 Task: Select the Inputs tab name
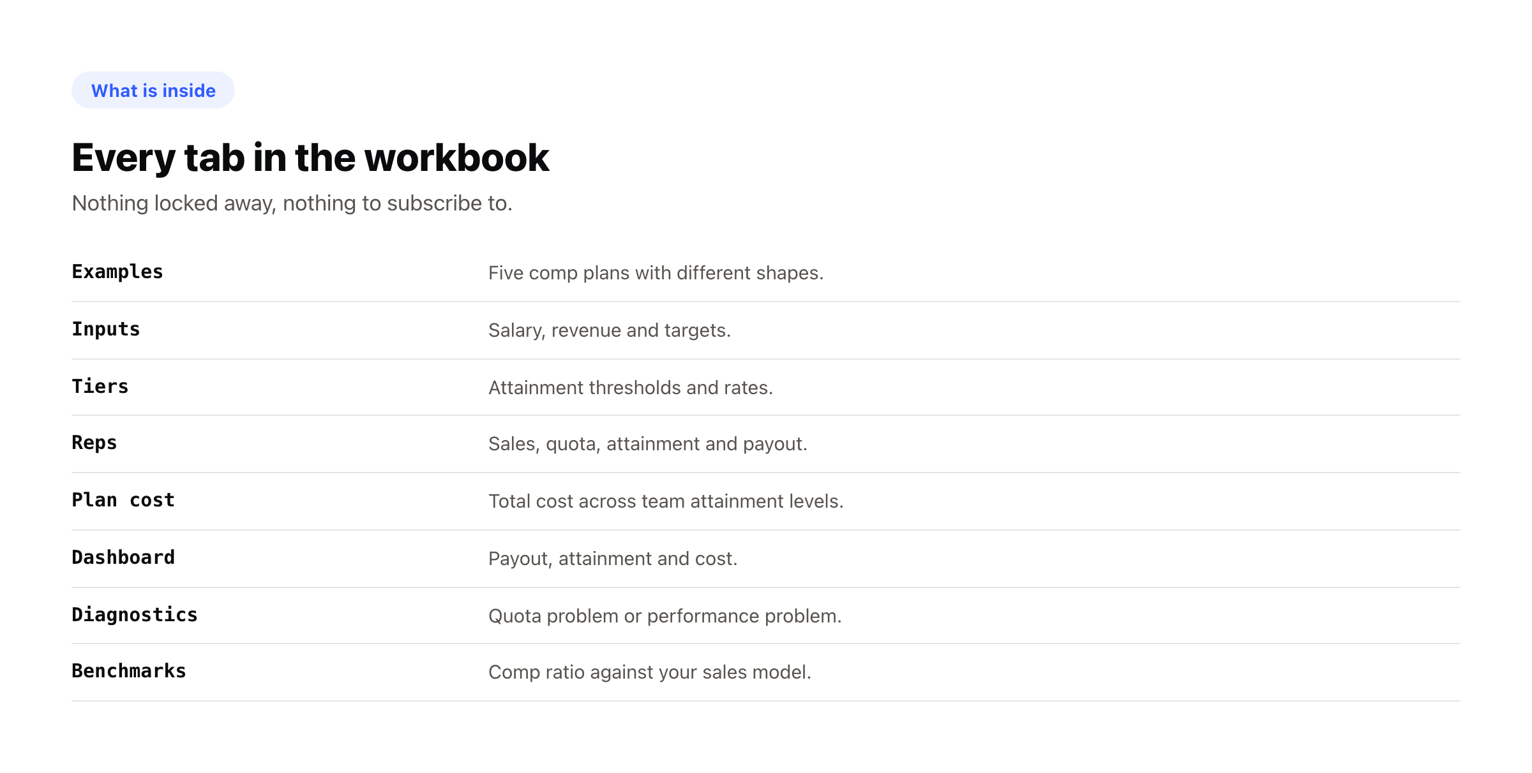pos(106,329)
